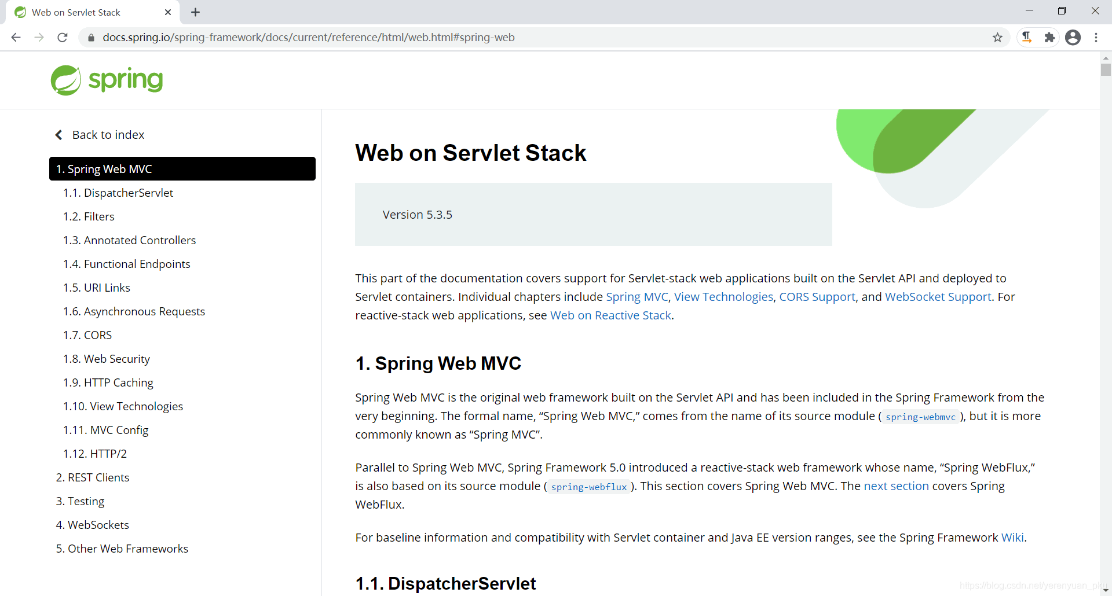The image size is (1112, 596).
Task: Open 2. REST Clients chapter
Action: coord(93,477)
